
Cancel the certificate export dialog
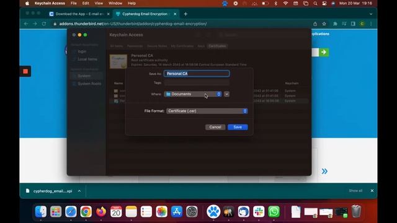pyautogui.click(x=215, y=127)
